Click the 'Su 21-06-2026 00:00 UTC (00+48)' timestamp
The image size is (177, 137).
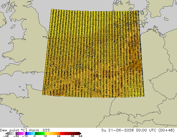click(138, 130)
